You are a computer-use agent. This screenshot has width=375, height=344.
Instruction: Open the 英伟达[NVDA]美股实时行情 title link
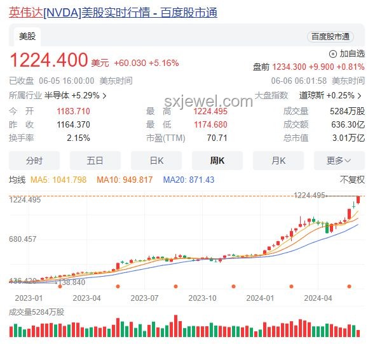113,13
